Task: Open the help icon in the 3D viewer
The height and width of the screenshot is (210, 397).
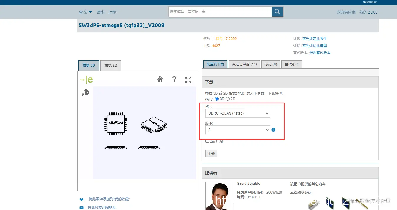Action: point(174,79)
